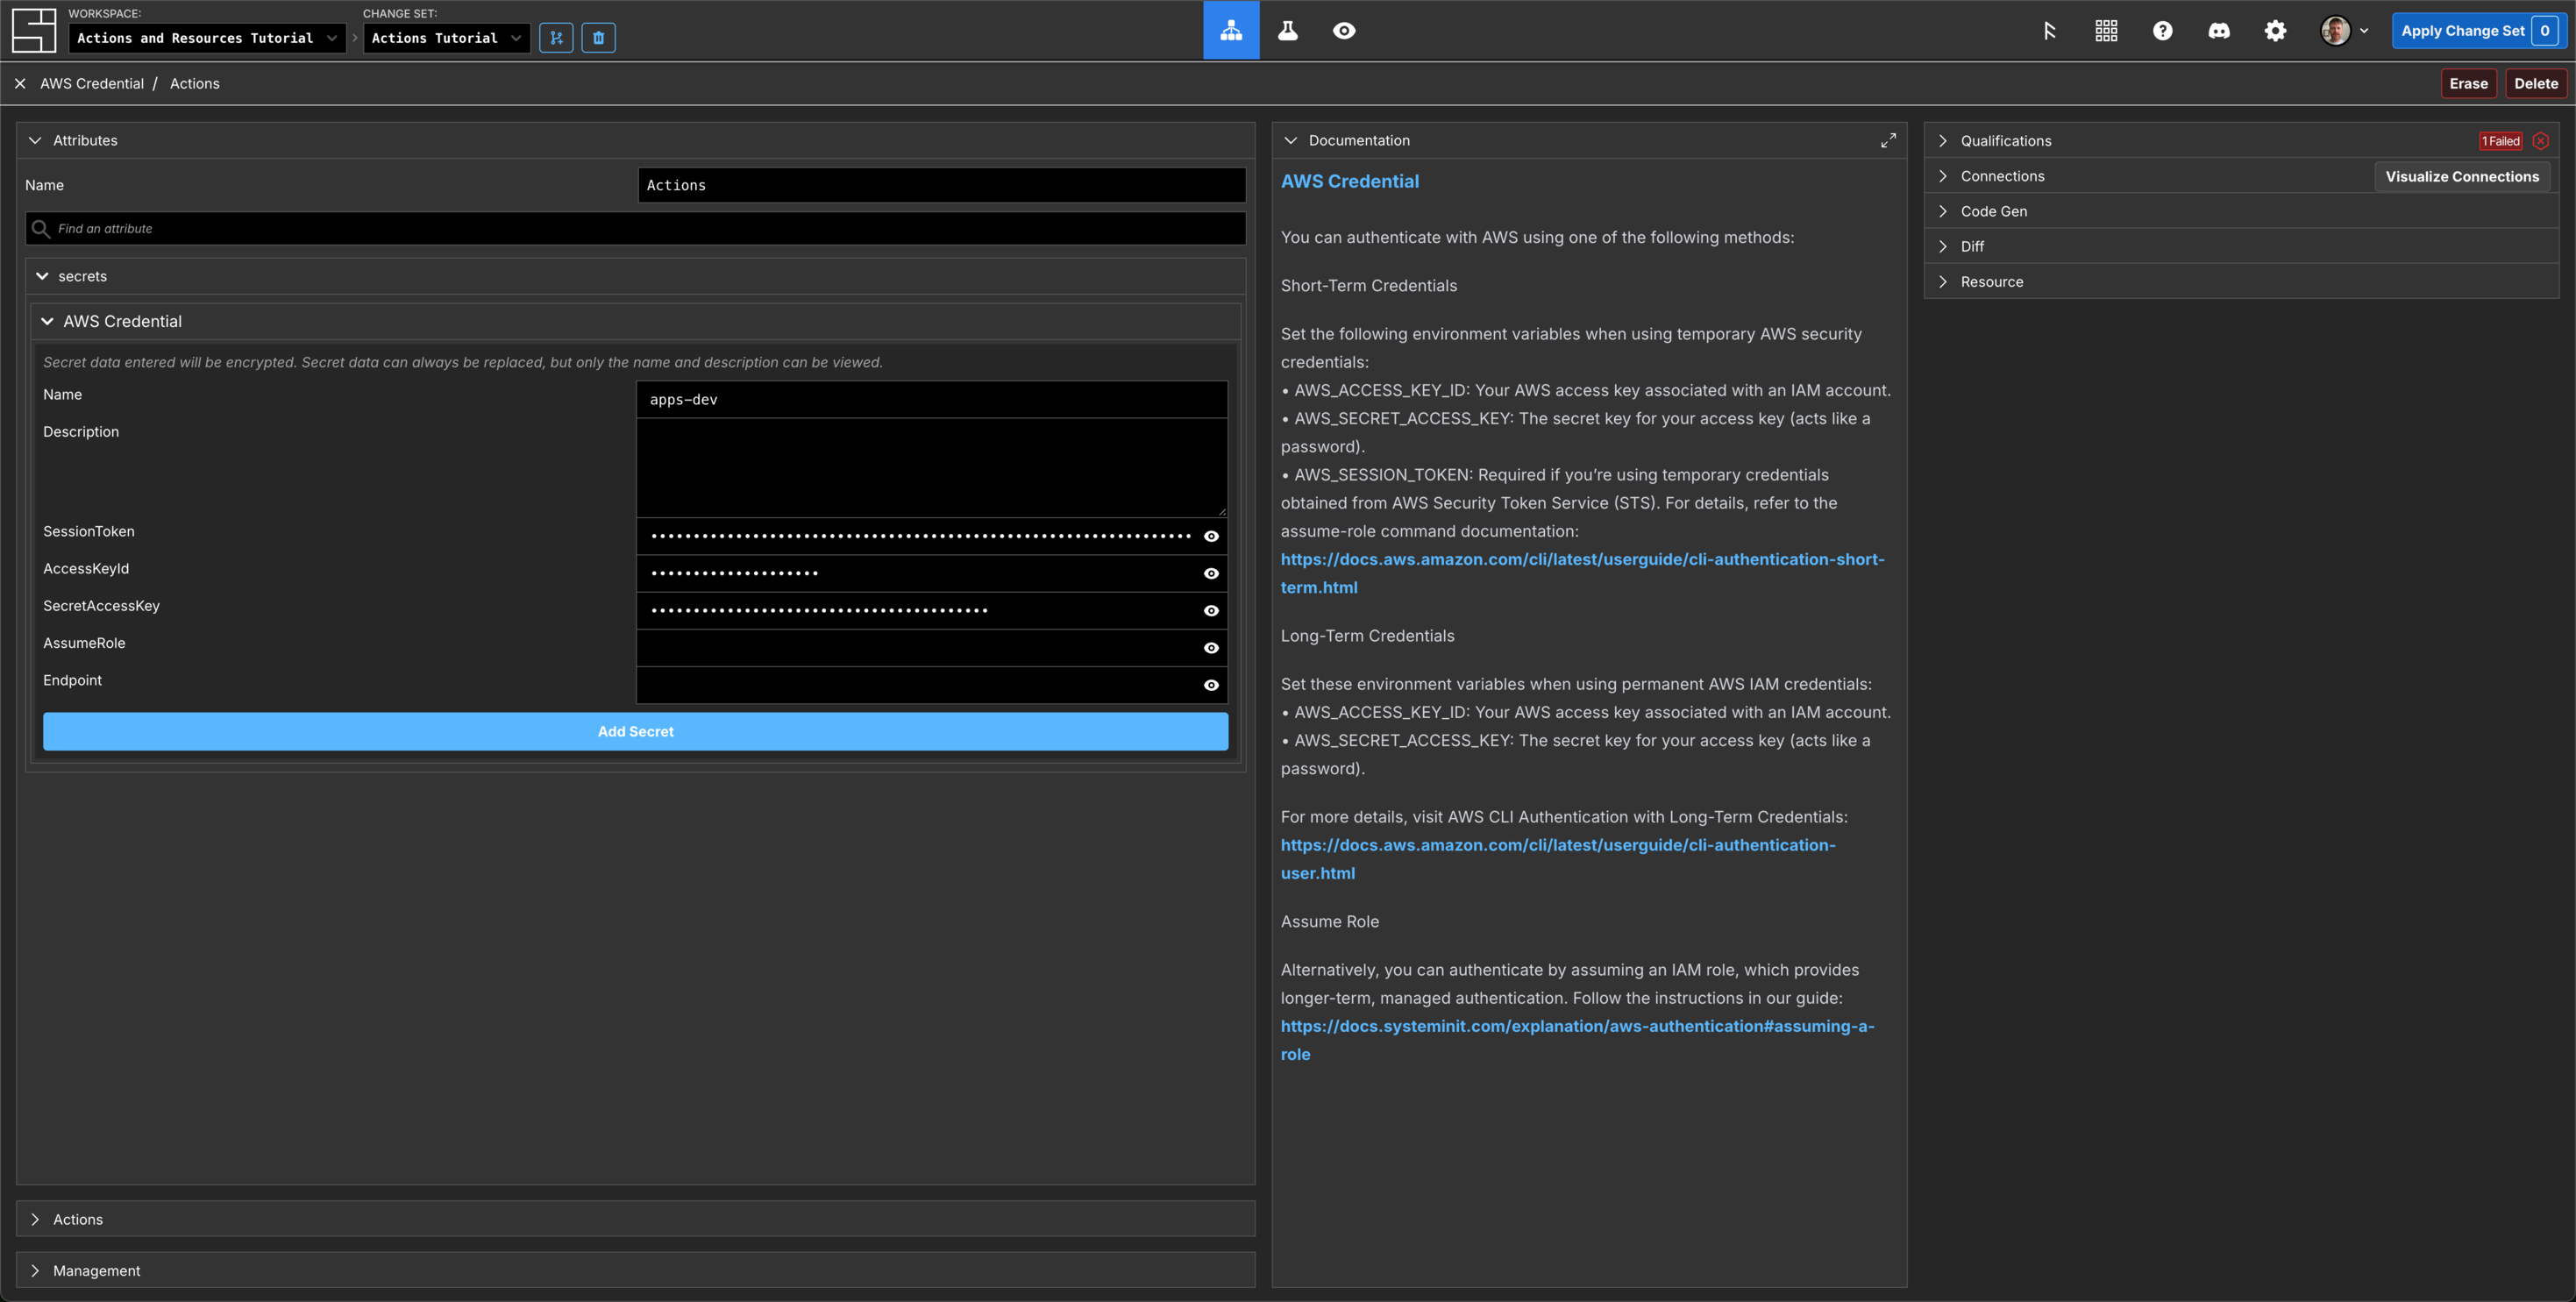
Task: Click the failed qualification red X icon
Action: [2540, 141]
